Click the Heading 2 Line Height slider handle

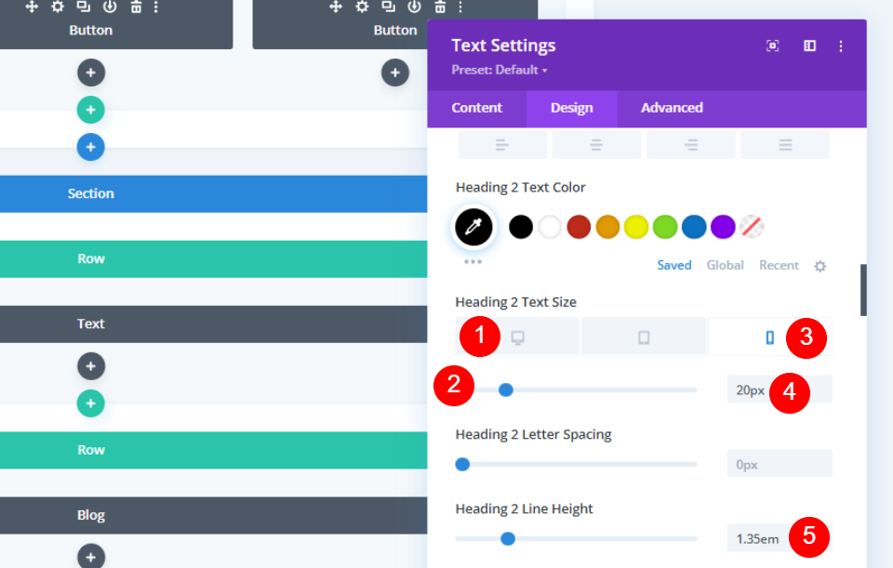coord(508,538)
